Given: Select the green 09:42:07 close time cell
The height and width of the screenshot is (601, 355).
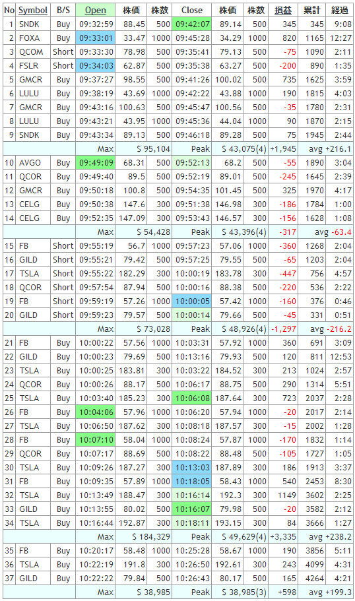Looking at the screenshot, I should click(x=192, y=24).
